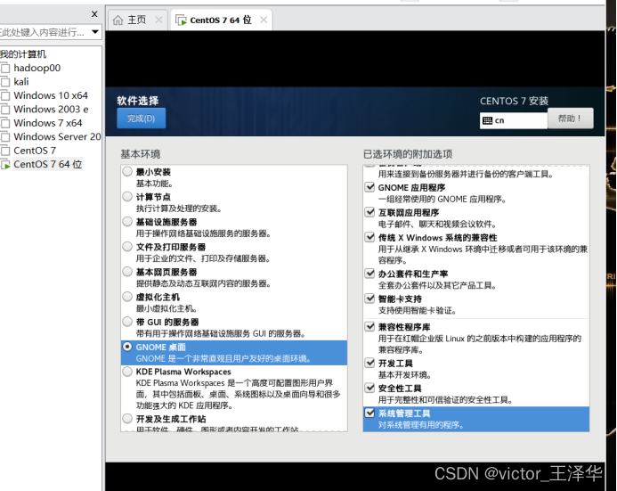Click the Windows 7 x64 VM icon

tap(5, 124)
